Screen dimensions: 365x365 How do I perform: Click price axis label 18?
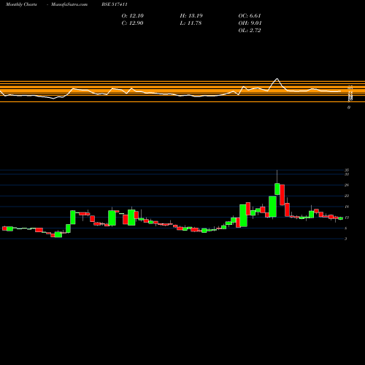click(347, 207)
